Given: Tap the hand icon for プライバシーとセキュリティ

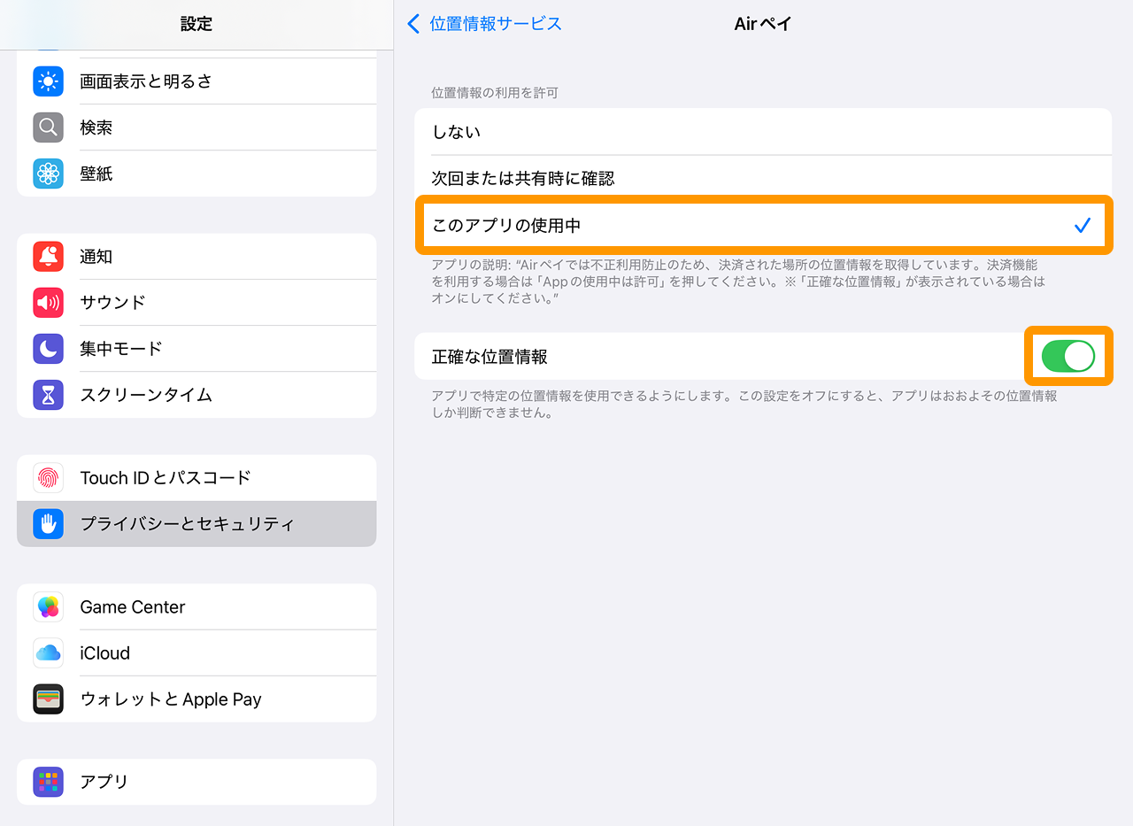Looking at the screenshot, I should click(x=48, y=524).
